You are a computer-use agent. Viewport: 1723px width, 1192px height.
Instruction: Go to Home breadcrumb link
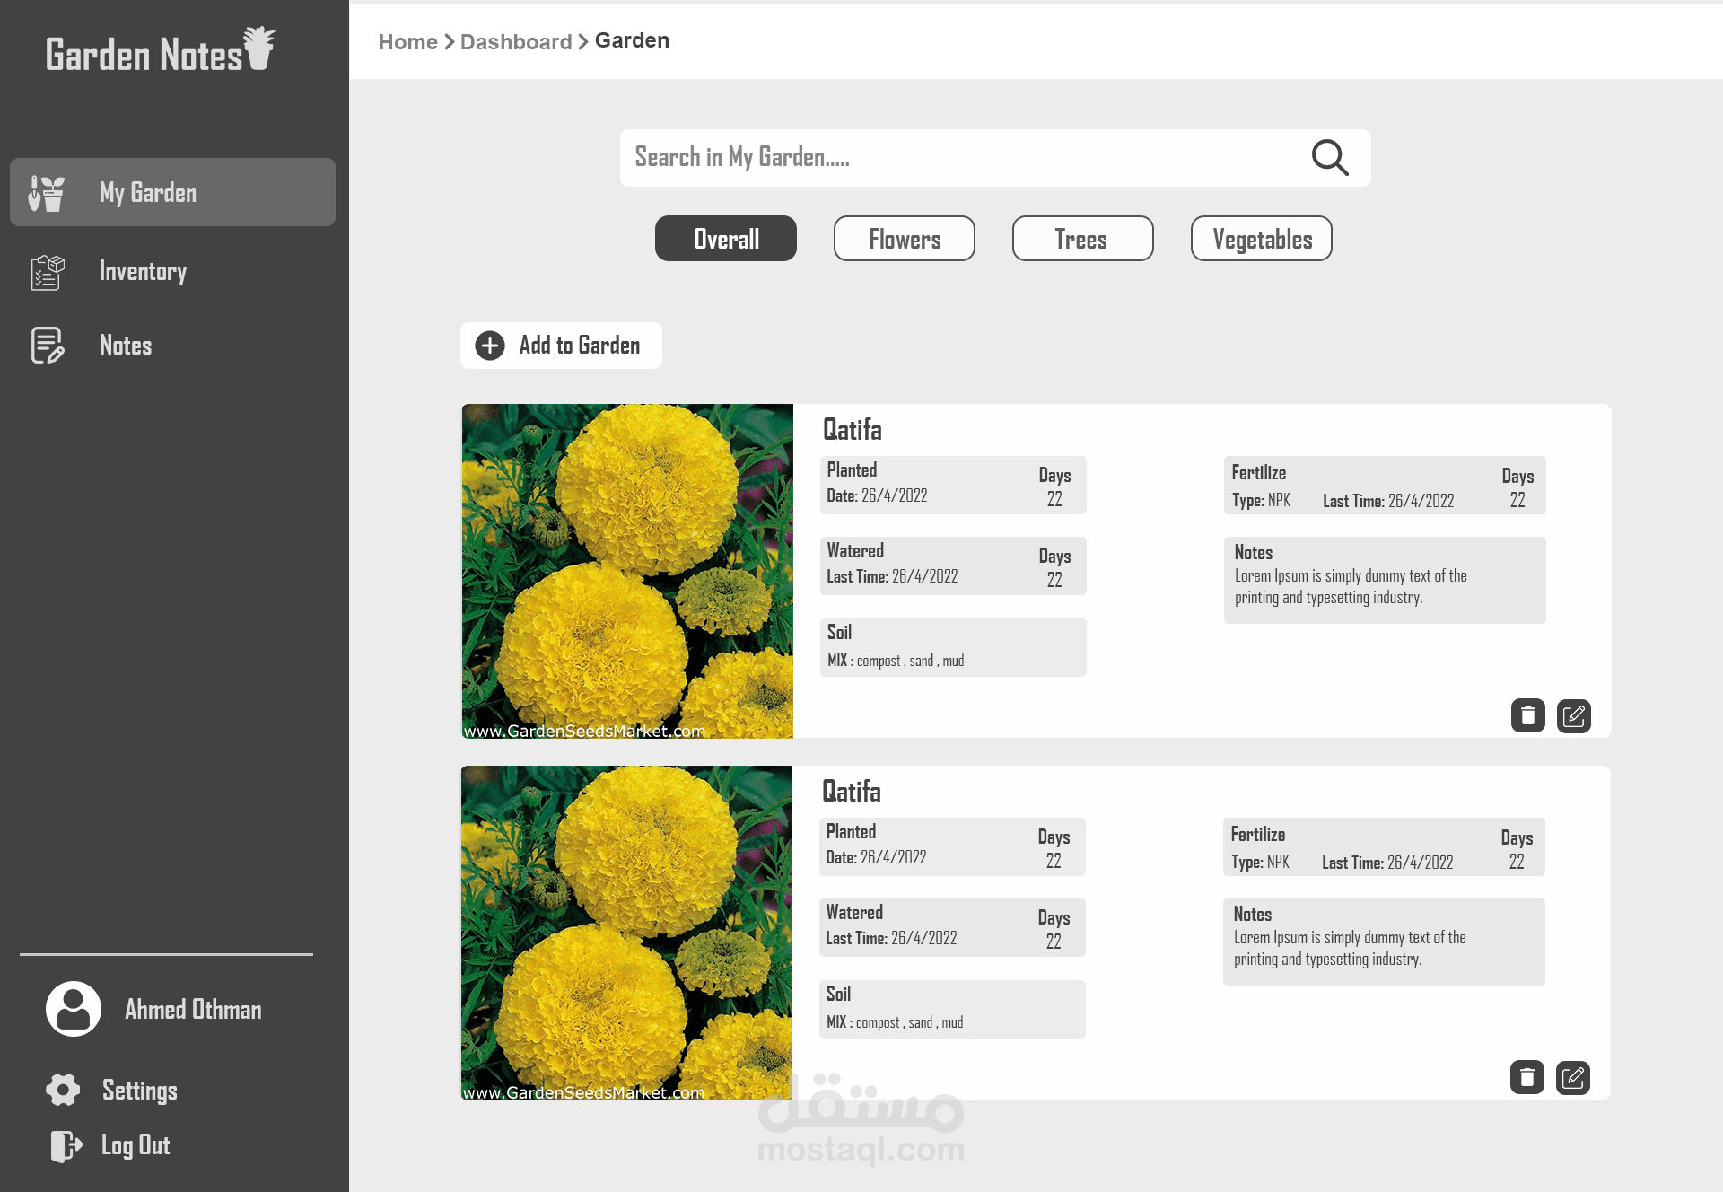408,42
